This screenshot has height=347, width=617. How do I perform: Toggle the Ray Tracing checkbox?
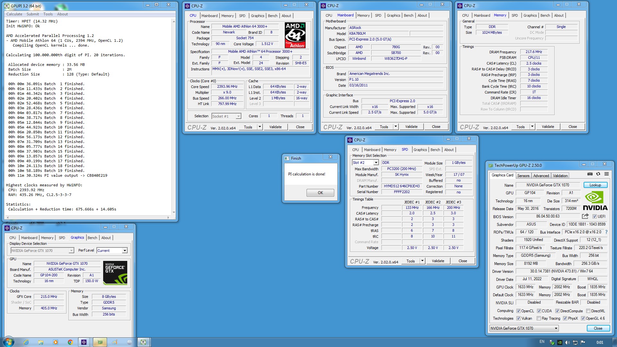pyautogui.click(x=539, y=318)
